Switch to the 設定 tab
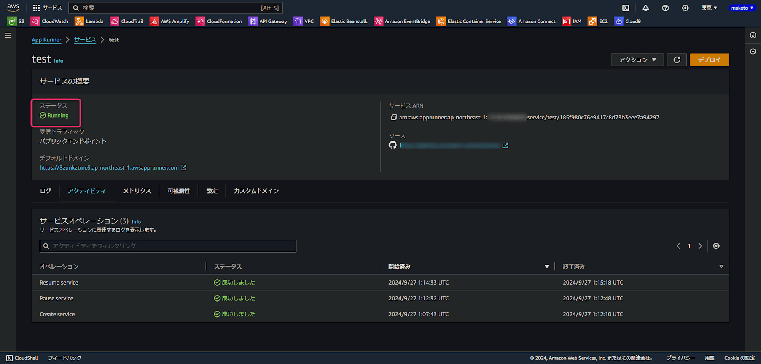Image resolution: width=761 pixels, height=364 pixels. pyautogui.click(x=212, y=191)
